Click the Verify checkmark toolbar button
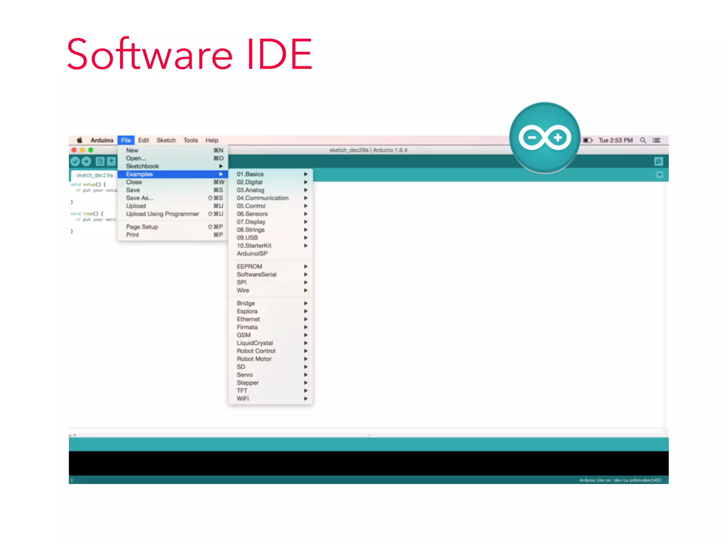The width and height of the screenshot is (727, 545). (75, 162)
